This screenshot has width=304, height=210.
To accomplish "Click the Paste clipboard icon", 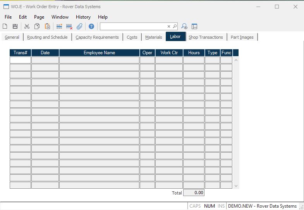I will coord(47,26).
